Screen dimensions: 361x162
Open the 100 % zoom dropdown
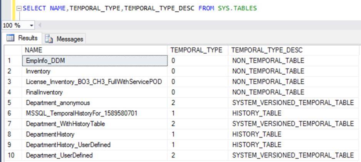(31, 25)
